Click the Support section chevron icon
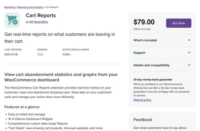 click(x=189, y=53)
